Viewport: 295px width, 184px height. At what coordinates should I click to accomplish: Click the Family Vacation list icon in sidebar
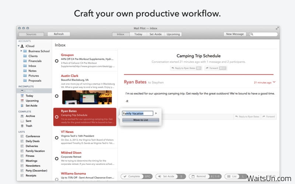pos(22,151)
